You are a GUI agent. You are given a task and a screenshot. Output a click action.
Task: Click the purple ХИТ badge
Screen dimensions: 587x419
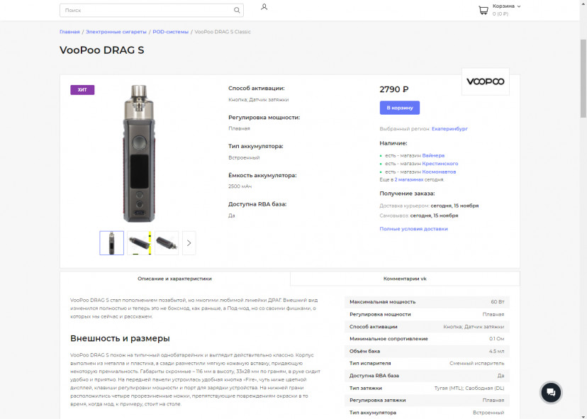coord(82,90)
